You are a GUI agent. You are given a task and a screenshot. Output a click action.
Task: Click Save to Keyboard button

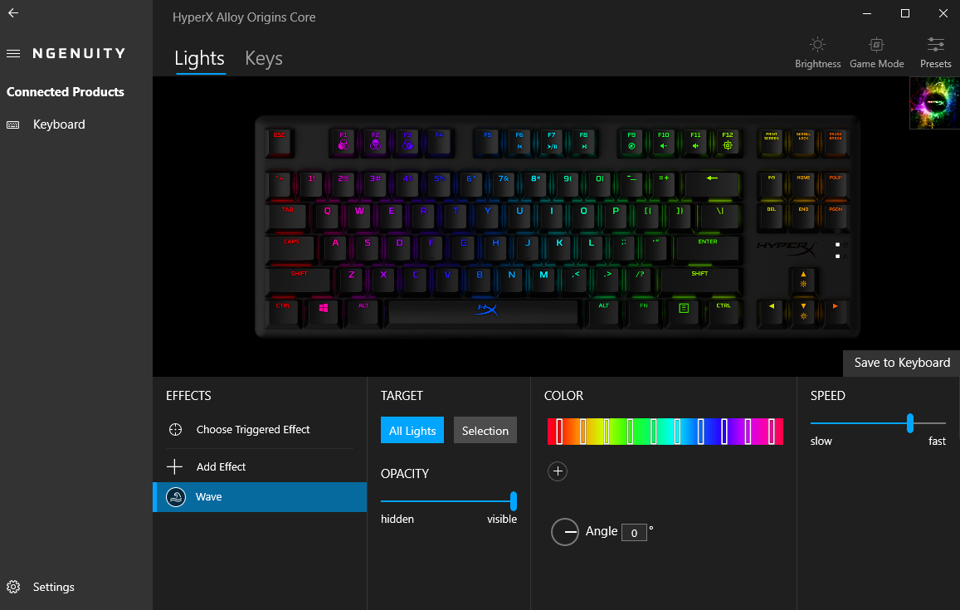point(901,363)
